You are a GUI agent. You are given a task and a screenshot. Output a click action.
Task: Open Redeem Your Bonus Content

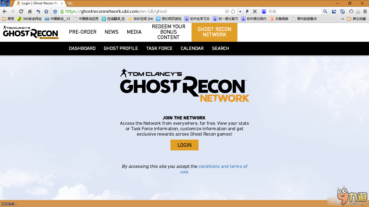(x=169, y=32)
